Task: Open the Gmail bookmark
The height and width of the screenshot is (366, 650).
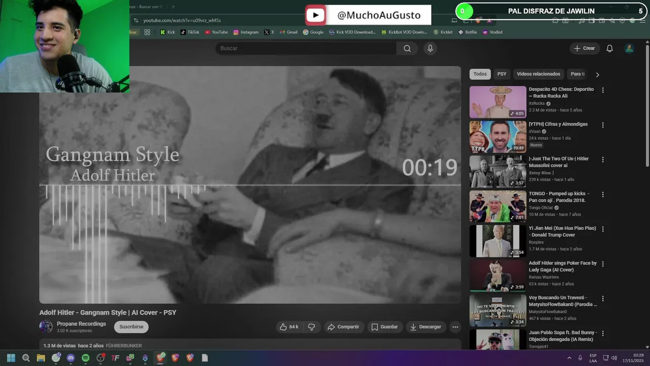Action: point(288,32)
